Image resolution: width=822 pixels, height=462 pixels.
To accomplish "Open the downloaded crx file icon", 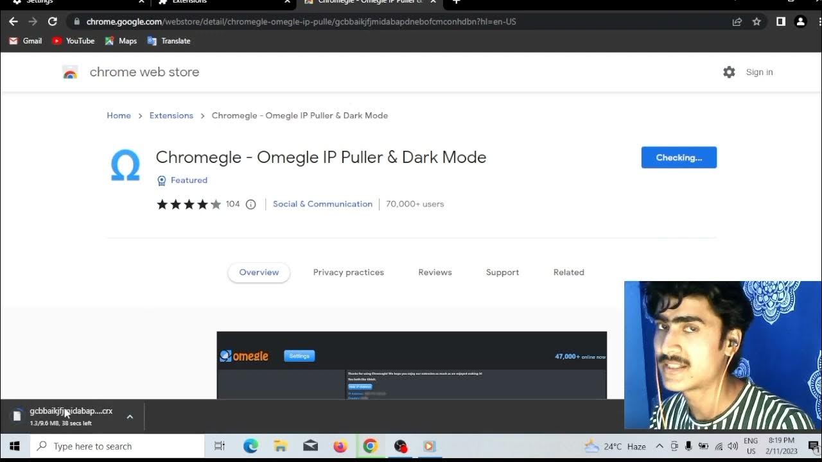I will pos(17,416).
